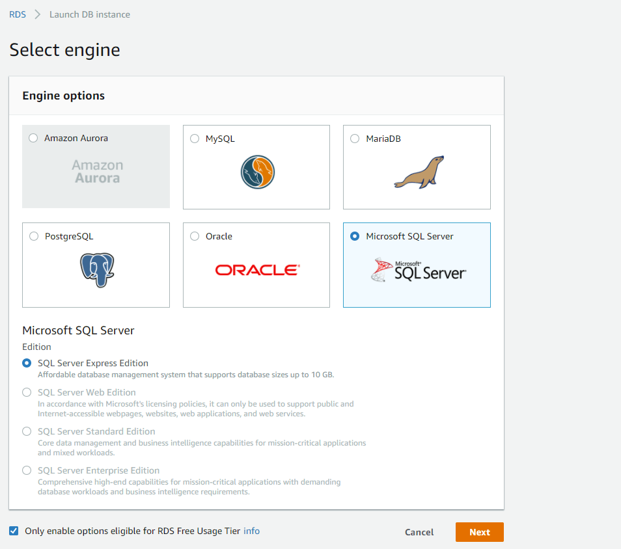621x549 pixels.
Task: Select the MySQL engine radio button
Action: [x=195, y=139]
